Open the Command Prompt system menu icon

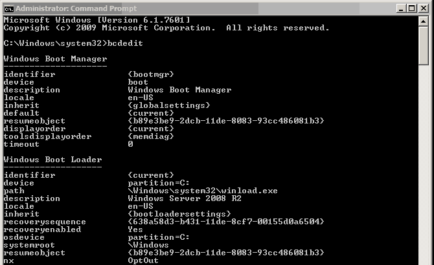click(8, 9)
